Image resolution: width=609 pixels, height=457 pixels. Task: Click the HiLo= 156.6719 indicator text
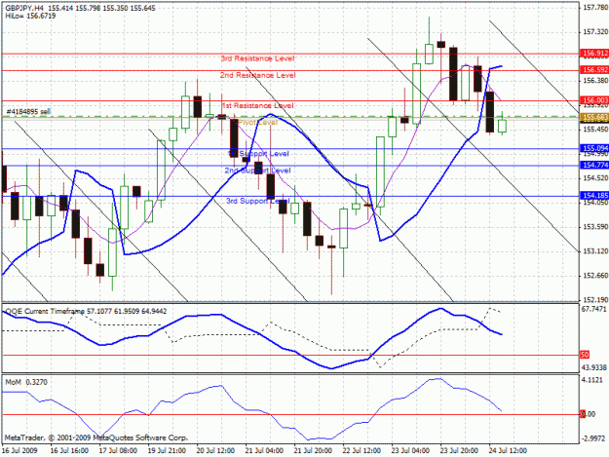[x=30, y=16]
